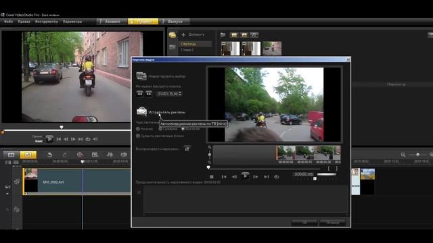The height and width of the screenshot is (243, 433).
Task: Select the Samples folder in library
Action: tap(196, 44)
